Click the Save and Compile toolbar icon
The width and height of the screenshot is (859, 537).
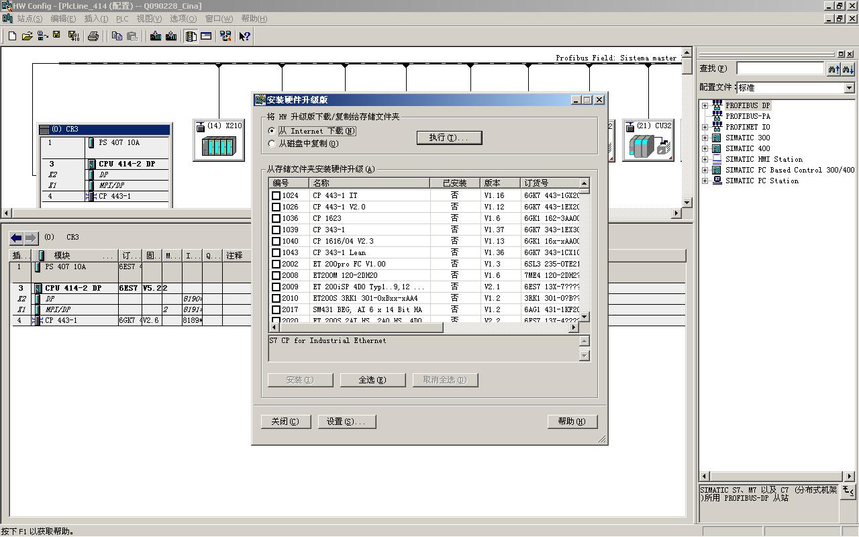click(x=73, y=36)
